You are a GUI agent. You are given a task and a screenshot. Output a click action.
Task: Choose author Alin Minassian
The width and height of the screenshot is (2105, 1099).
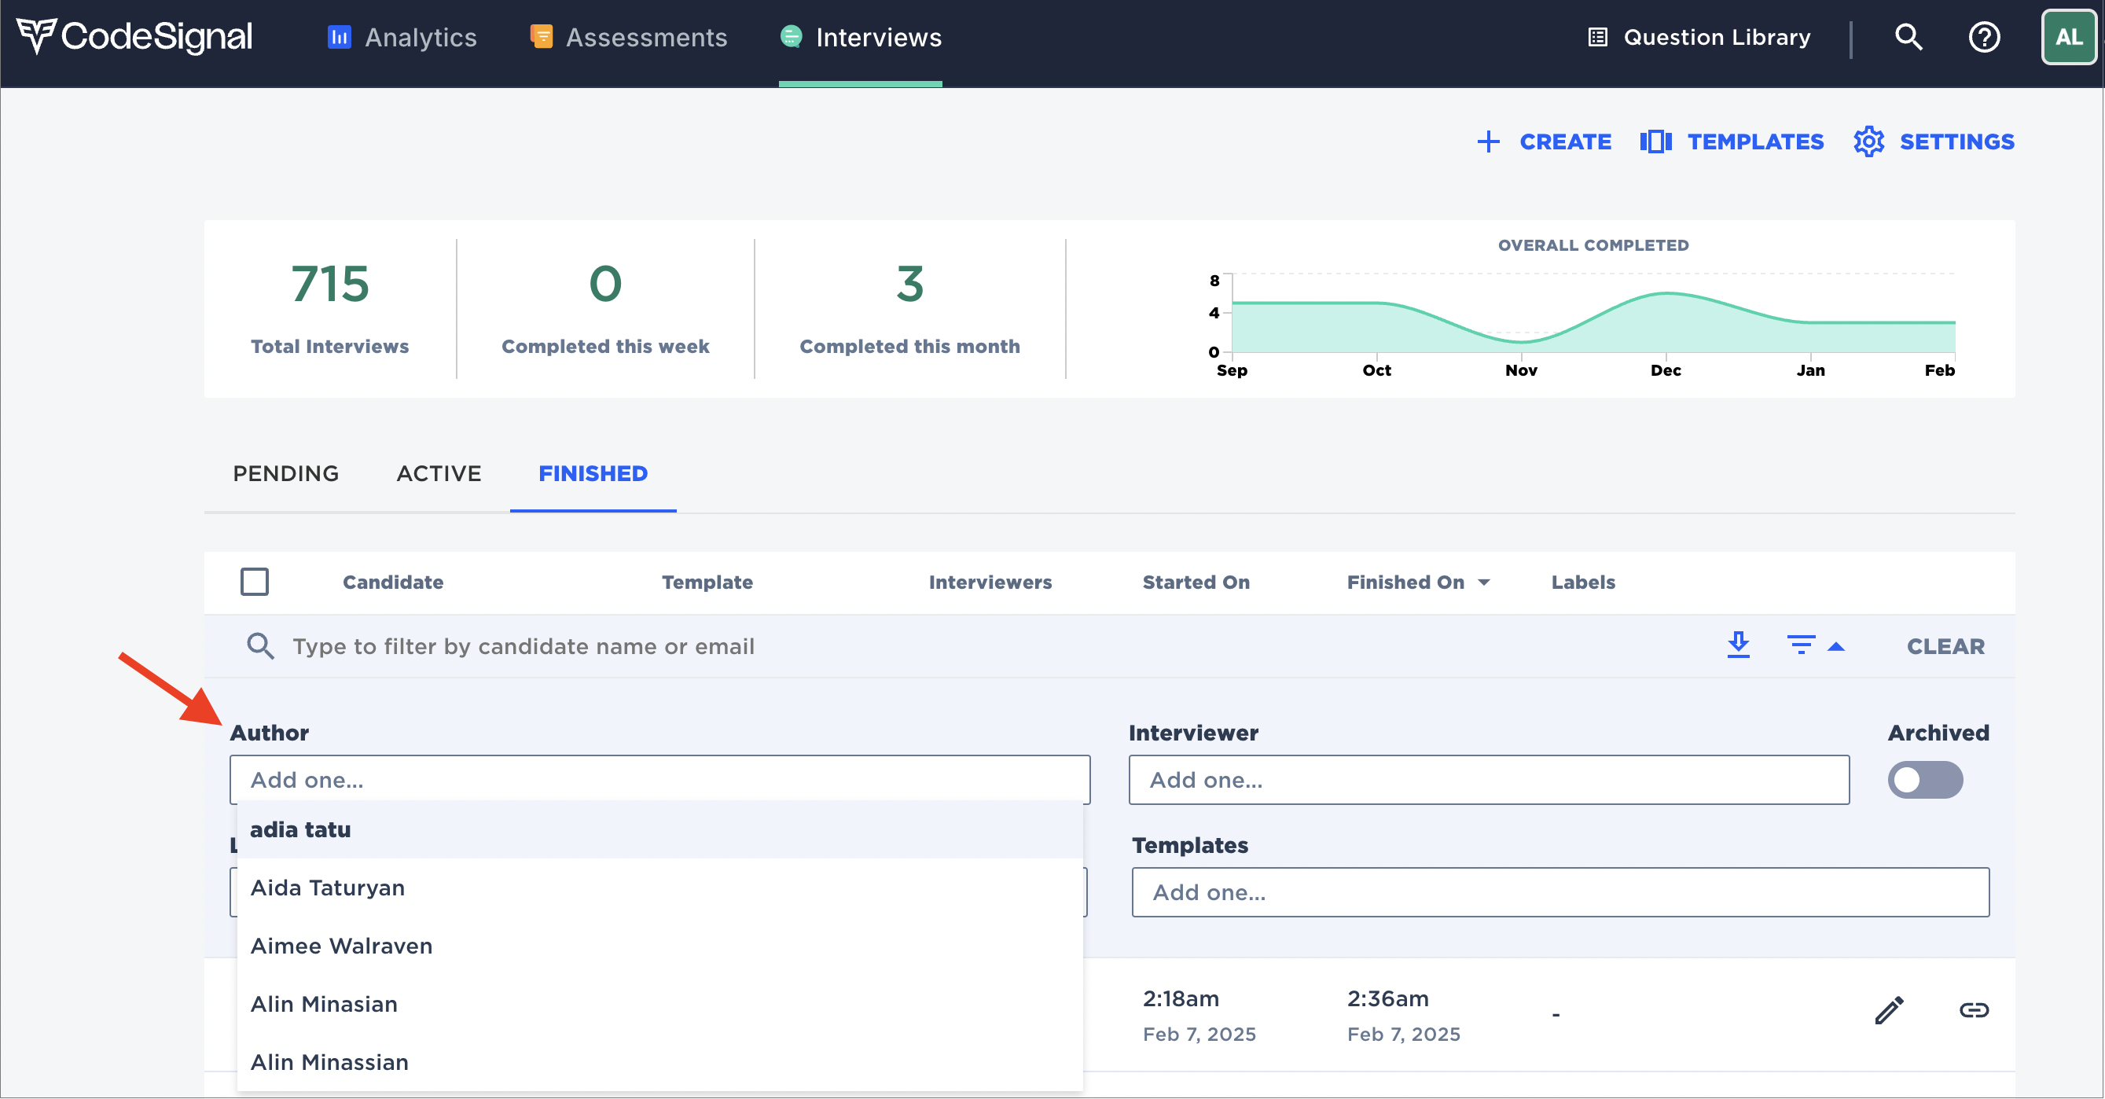point(660,1061)
